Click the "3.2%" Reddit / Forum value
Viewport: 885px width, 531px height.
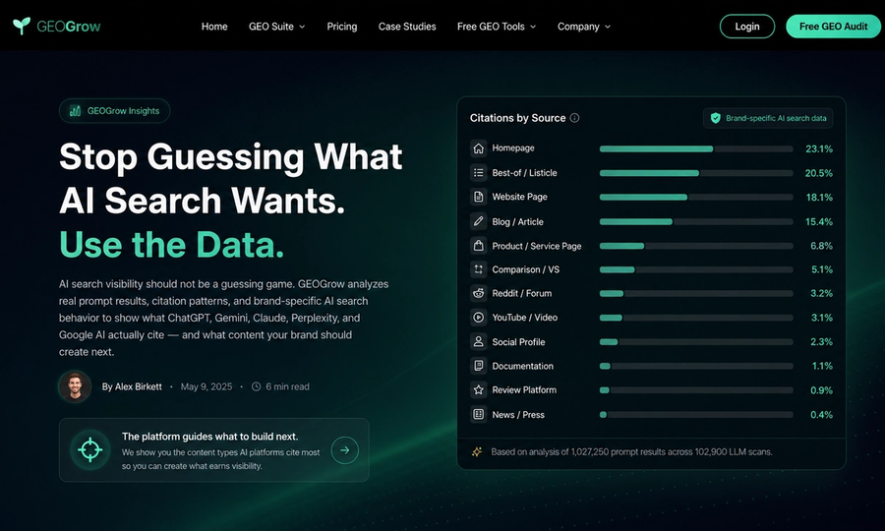[821, 293]
